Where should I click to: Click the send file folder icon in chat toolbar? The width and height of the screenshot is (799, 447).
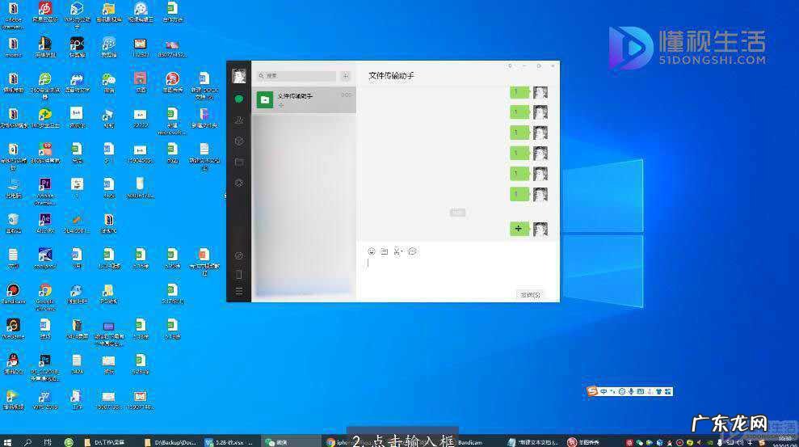click(x=385, y=251)
